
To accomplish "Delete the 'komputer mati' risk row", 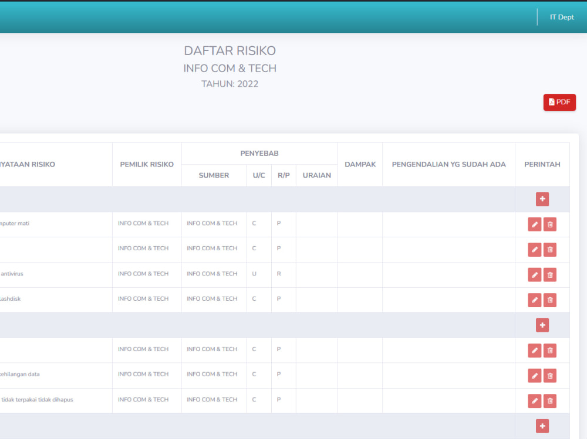I will click(550, 224).
